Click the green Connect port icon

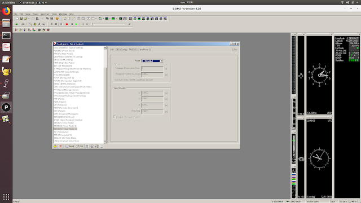point(16,24)
